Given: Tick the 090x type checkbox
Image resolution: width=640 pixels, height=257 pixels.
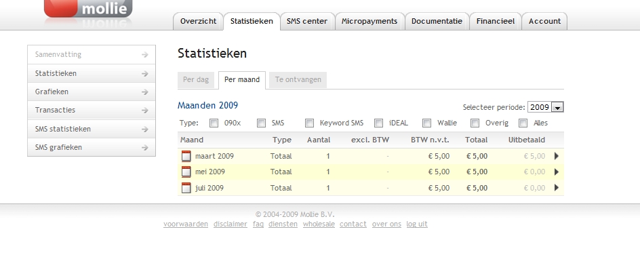Looking at the screenshot, I should pyautogui.click(x=214, y=123).
